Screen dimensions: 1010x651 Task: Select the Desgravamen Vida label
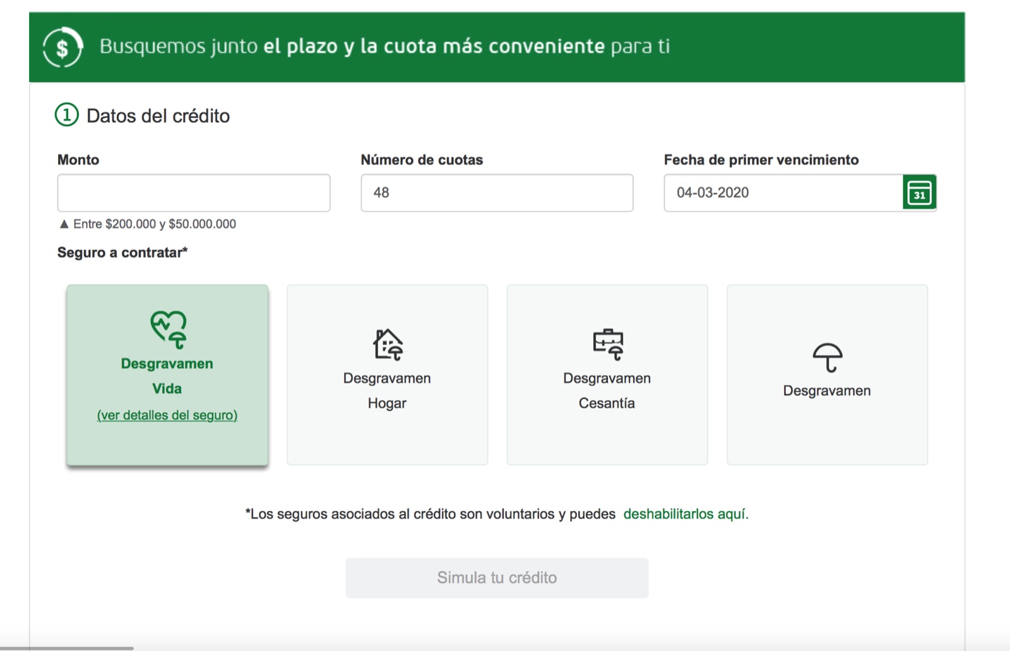pos(167,376)
